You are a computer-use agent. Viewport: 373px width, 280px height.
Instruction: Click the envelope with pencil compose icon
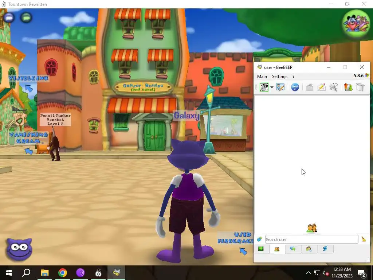click(321, 87)
